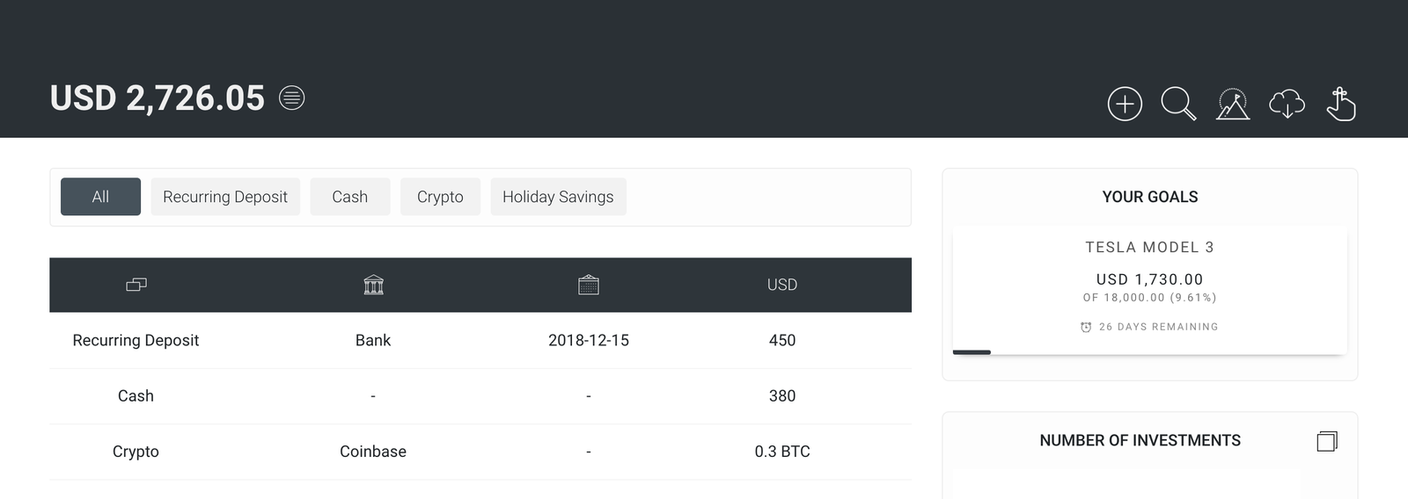
Task: Click the copy icon in Number of Investments
Action: 1327,441
